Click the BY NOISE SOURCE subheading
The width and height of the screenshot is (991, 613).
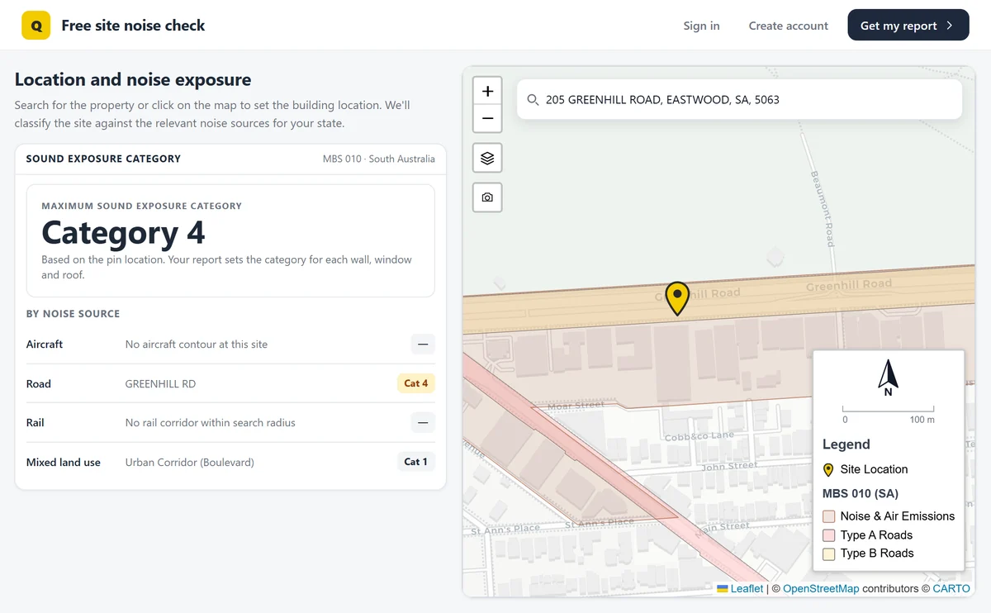(73, 314)
